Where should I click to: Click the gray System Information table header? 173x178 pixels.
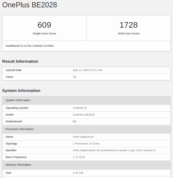tap(87, 100)
